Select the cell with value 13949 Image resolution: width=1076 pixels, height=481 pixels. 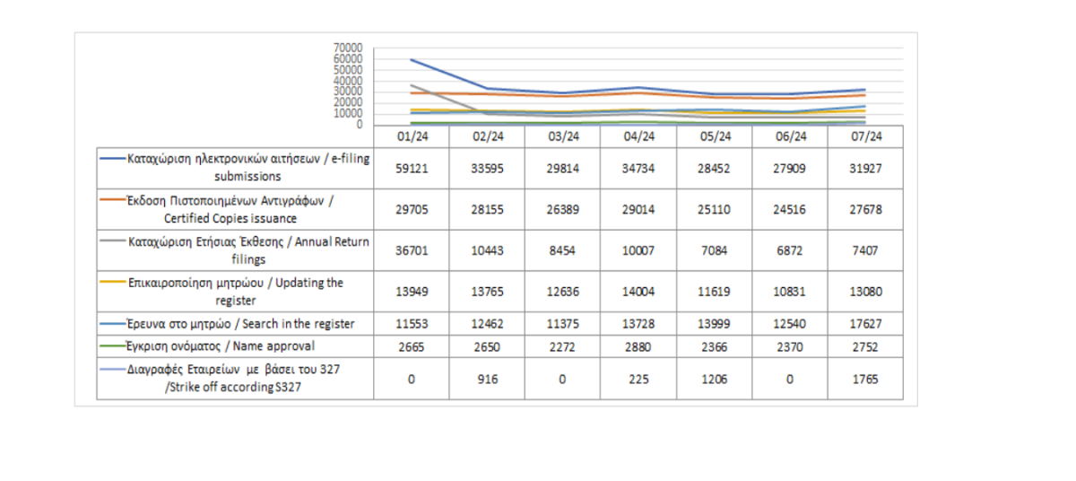pyautogui.click(x=412, y=292)
